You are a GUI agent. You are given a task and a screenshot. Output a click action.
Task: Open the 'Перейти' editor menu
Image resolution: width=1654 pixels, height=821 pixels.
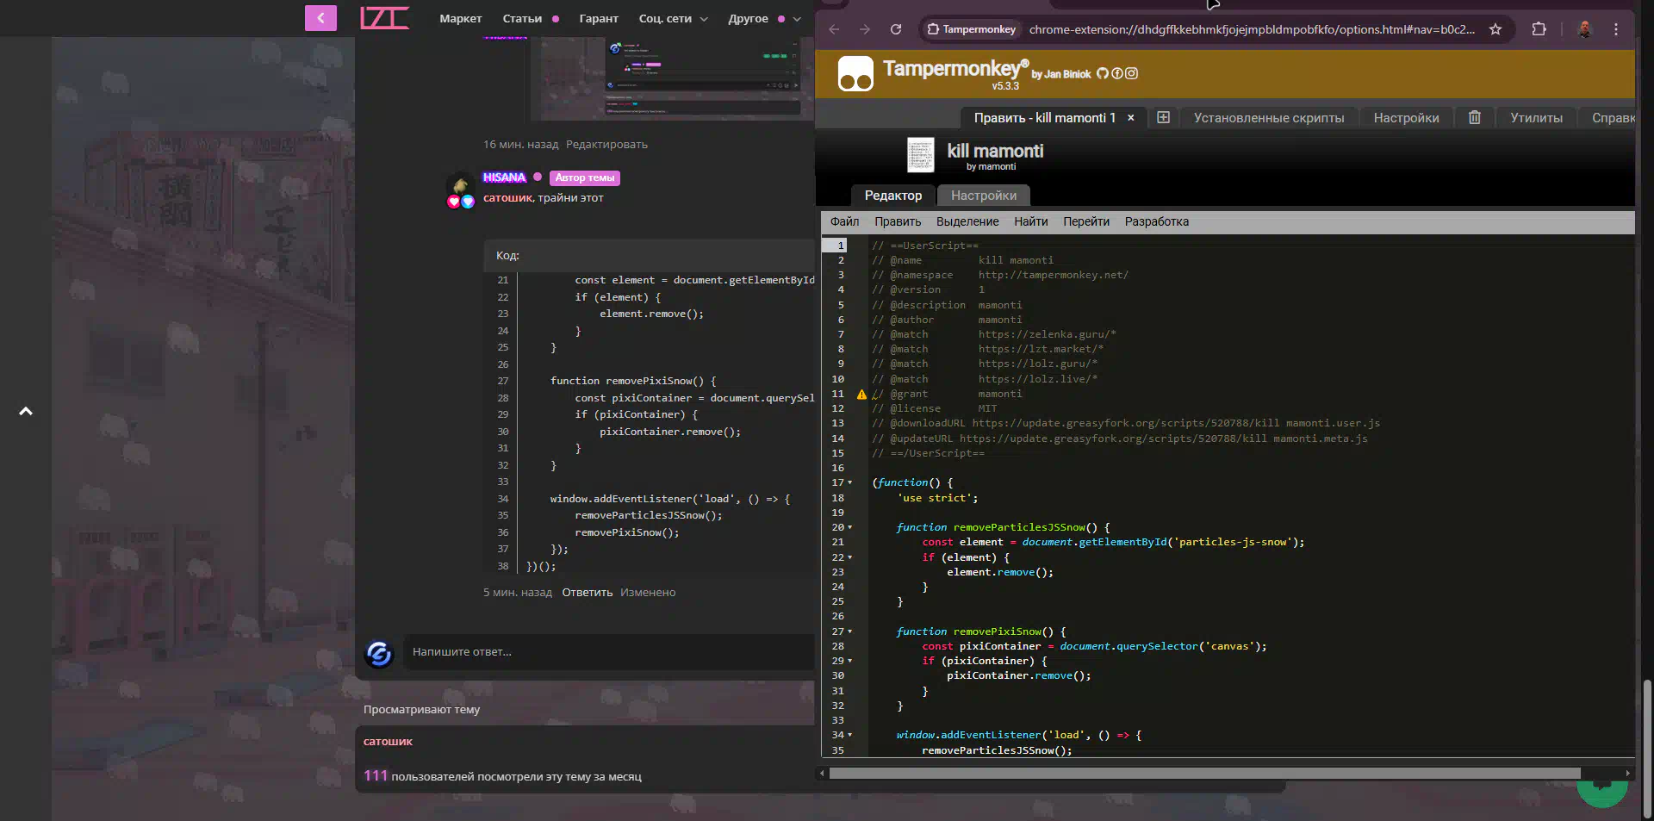pos(1086,221)
